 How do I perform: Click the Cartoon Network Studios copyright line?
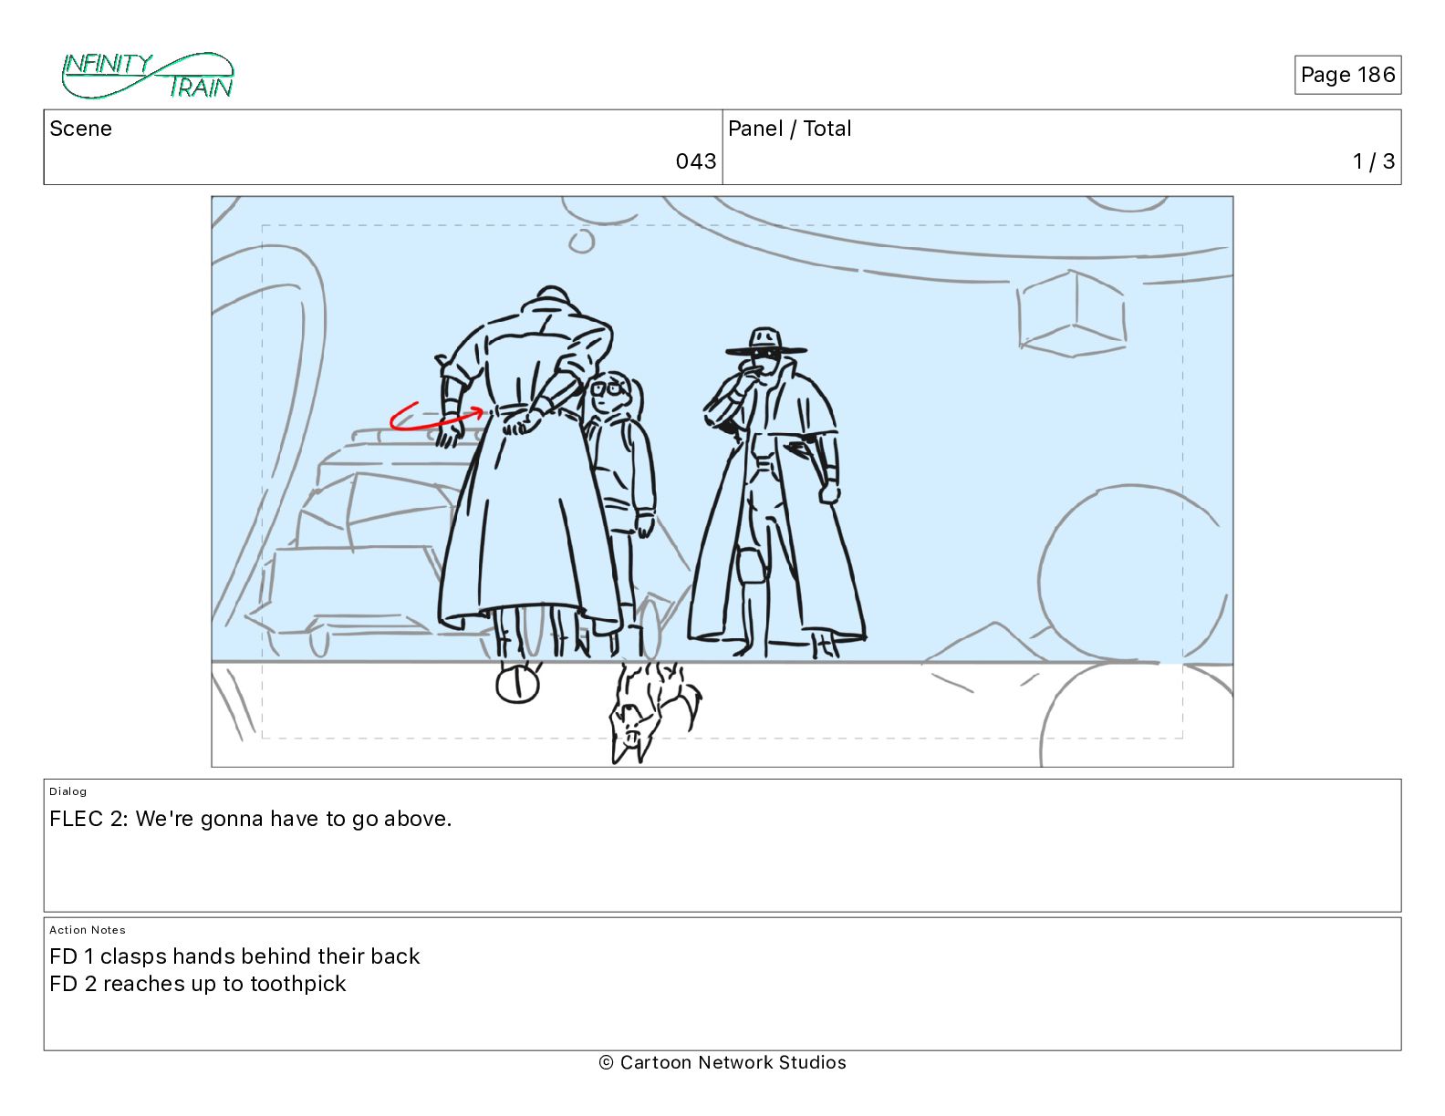point(722,1062)
